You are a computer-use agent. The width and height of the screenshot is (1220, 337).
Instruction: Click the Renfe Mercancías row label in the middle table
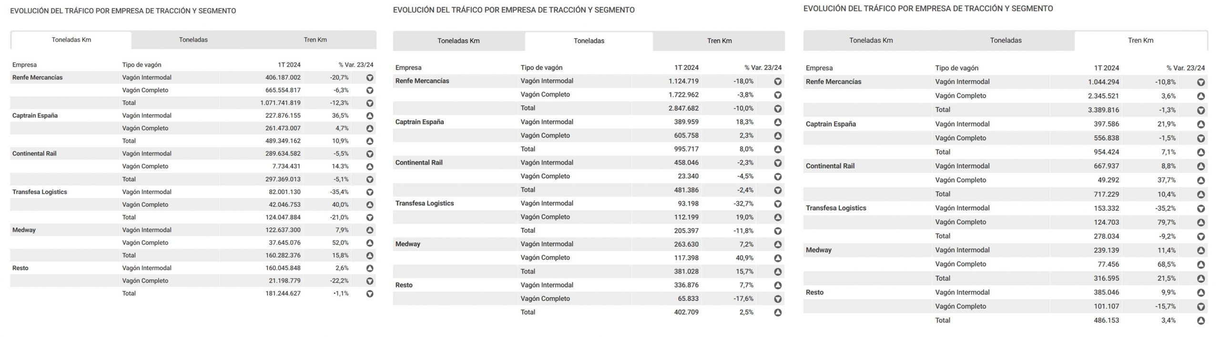(x=422, y=81)
